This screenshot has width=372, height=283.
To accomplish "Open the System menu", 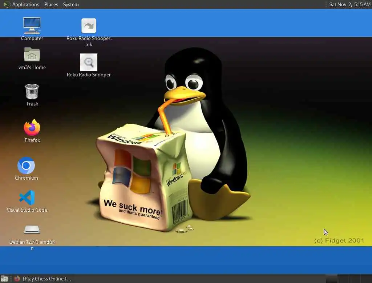I will pyautogui.click(x=71, y=4).
